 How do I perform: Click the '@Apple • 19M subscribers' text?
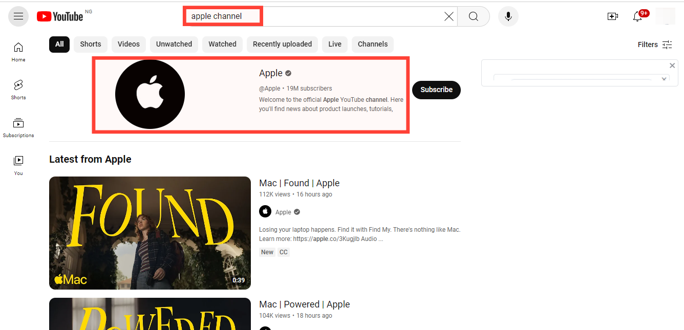pyautogui.click(x=295, y=89)
